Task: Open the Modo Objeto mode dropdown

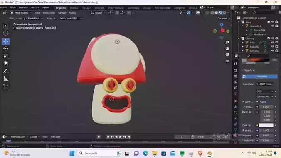Action: (x=21, y=13)
